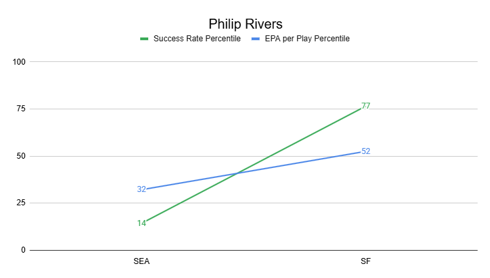Select the green data label 77
This screenshot has width=490, height=278.
(x=366, y=106)
